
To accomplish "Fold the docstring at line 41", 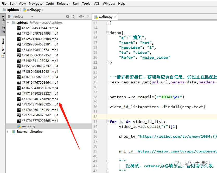I will pos(108,161).
